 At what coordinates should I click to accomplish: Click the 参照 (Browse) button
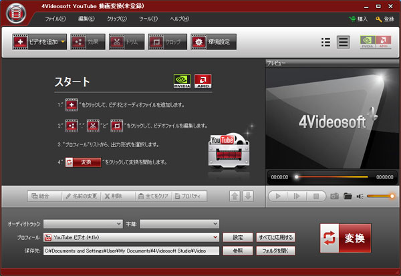pos(238,251)
